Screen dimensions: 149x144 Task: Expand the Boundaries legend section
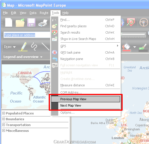3,119
